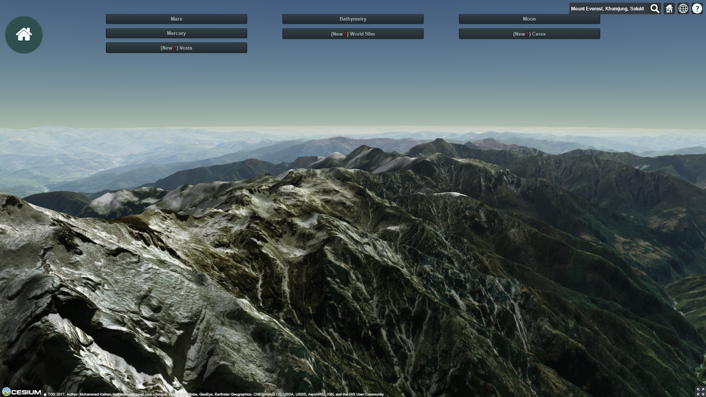706x397 pixels.
Task: Click the Cesium logo
Action: pyautogui.click(x=22, y=392)
